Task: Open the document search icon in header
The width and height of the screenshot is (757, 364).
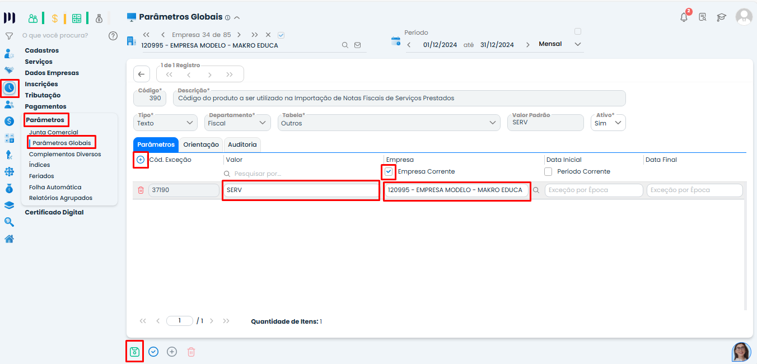Action: (703, 17)
